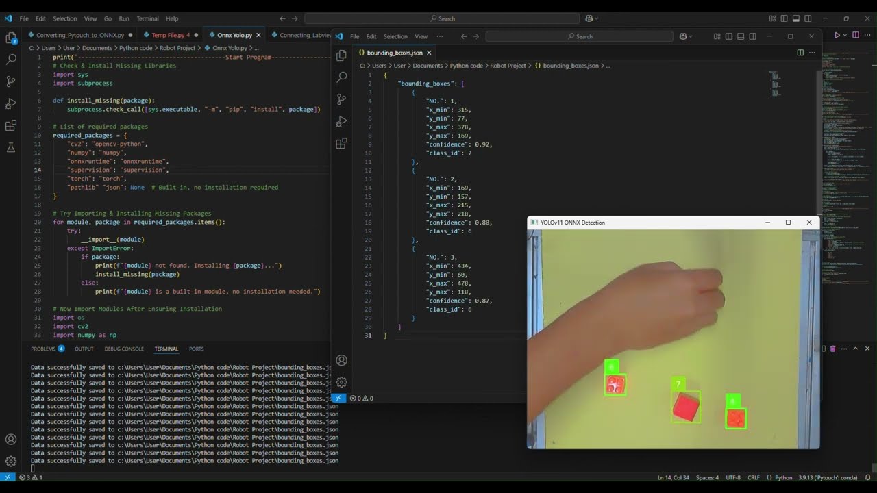The image size is (877, 493).
Task: Open More Actions in bounding_boxes.json editor toolbar
Action: tap(812, 52)
